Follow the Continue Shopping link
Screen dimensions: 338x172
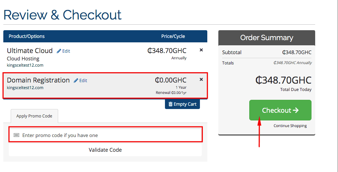pos(290,126)
